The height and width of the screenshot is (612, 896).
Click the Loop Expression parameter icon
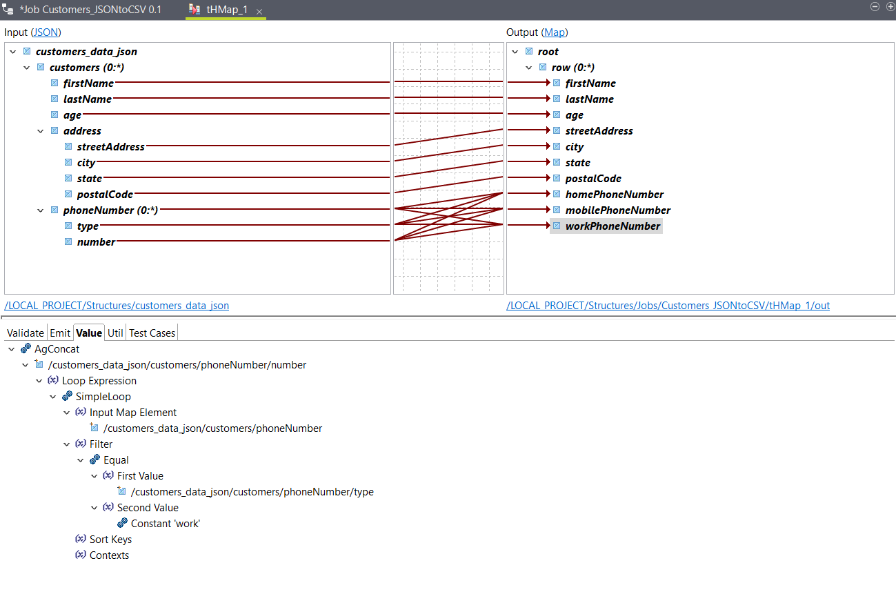click(53, 381)
